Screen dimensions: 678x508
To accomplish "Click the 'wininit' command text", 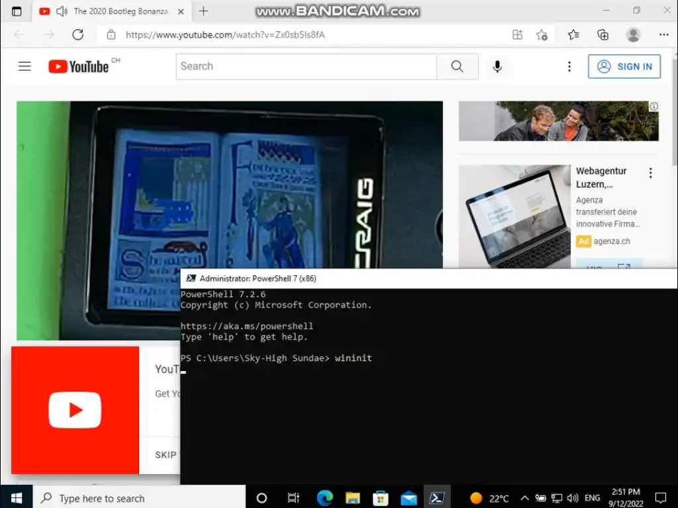I will pyautogui.click(x=354, y=358).
